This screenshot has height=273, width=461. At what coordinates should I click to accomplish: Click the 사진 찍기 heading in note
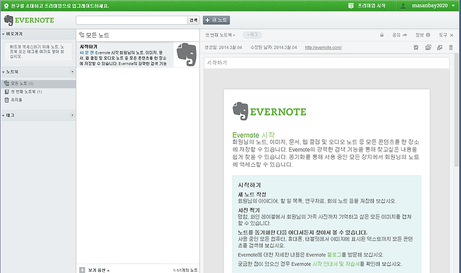click(x=248, y=210)
